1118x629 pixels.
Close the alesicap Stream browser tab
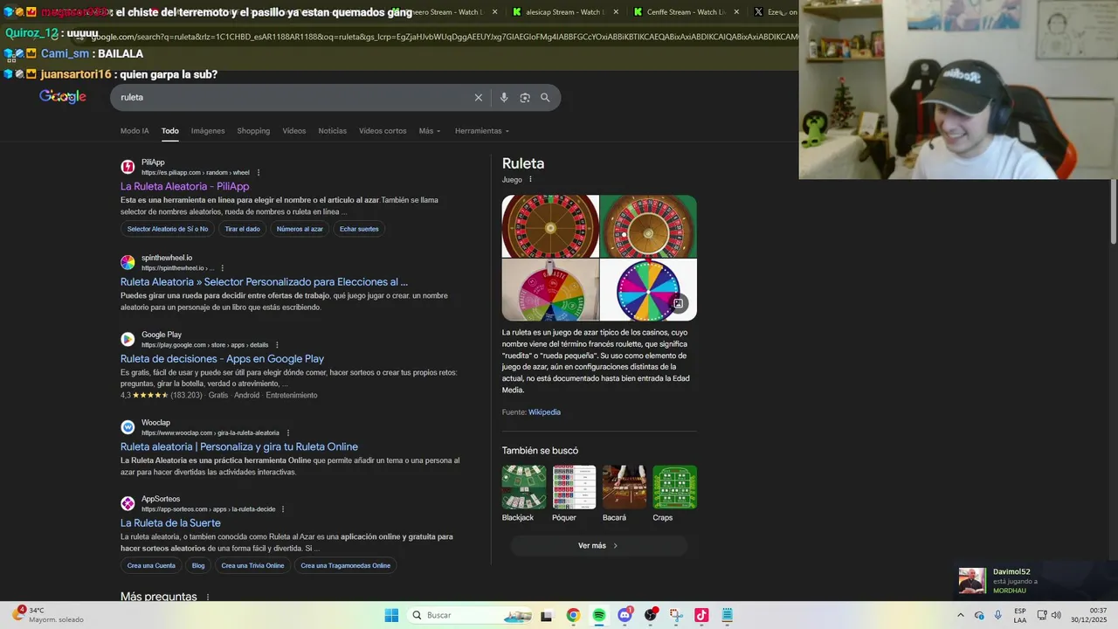pos(616,12)
